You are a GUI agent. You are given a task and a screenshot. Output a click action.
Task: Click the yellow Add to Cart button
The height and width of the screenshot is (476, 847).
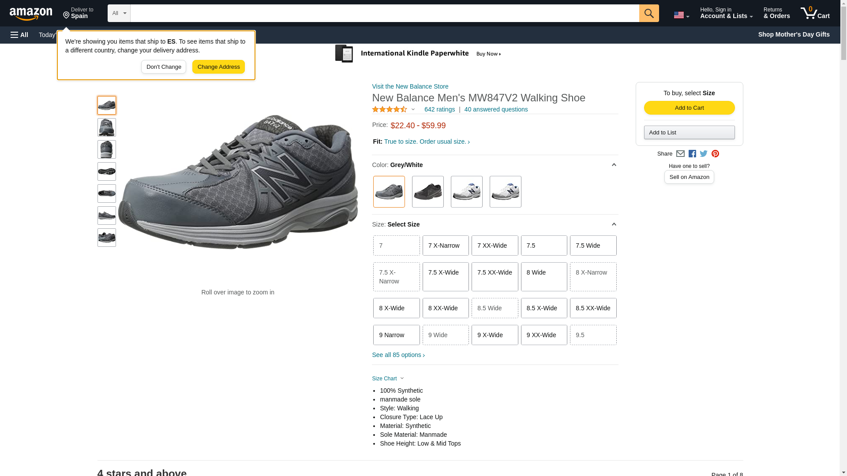pos(689,108)
